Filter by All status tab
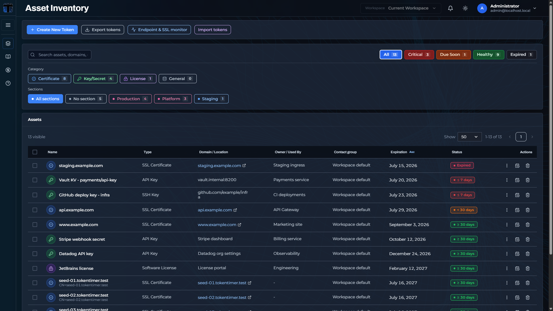The image size is (553, 311). 391,55
